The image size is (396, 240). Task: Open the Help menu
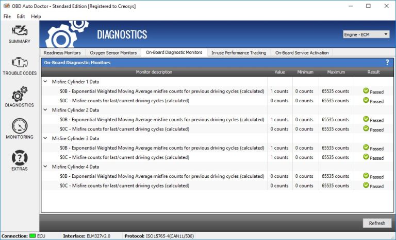(x=36, y=16)
